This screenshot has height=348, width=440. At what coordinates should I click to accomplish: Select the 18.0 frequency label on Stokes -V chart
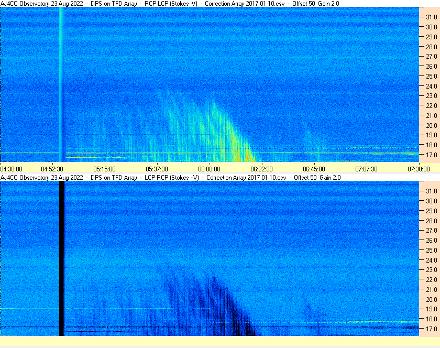pyautogui.click(x=432, y=145)
